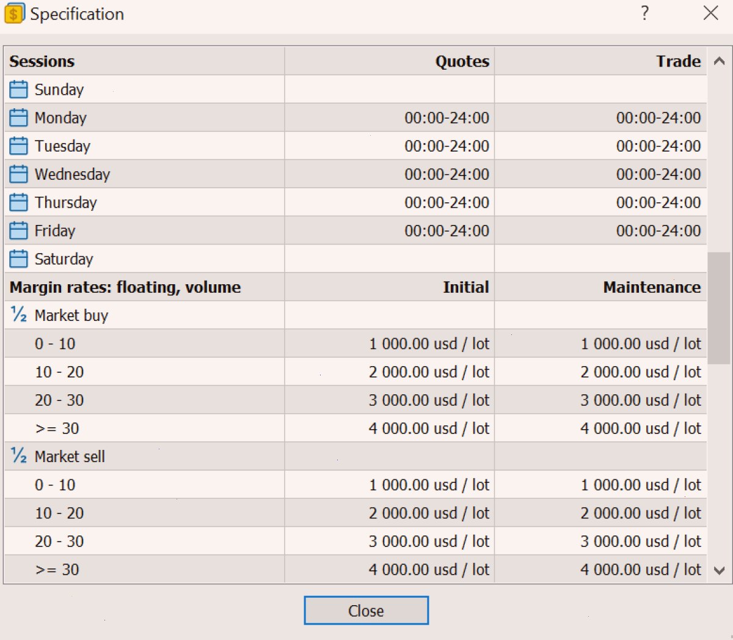Open help with the question mark button
This screenshot has width=733, height=640.
645,13
